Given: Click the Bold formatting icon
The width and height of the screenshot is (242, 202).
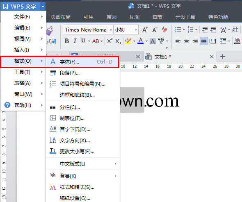Looking at the screenshot, I should 67,41.
